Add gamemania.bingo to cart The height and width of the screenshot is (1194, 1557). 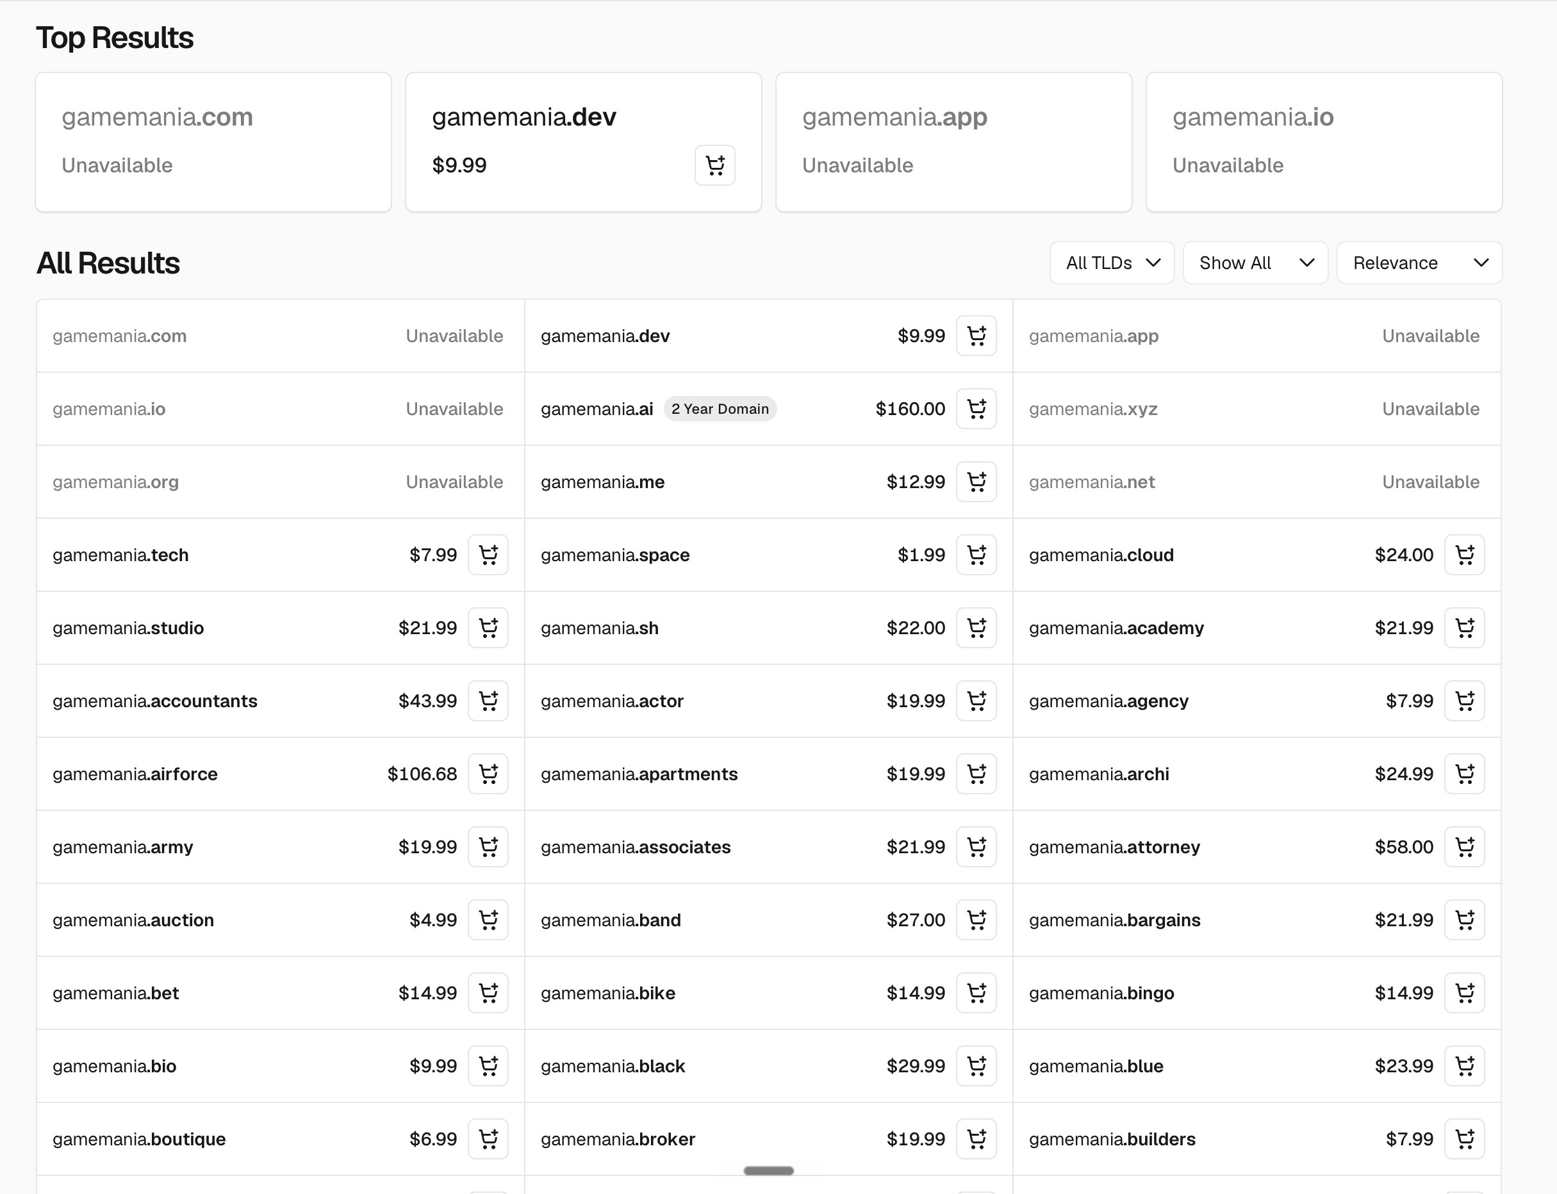[1465, 993]
